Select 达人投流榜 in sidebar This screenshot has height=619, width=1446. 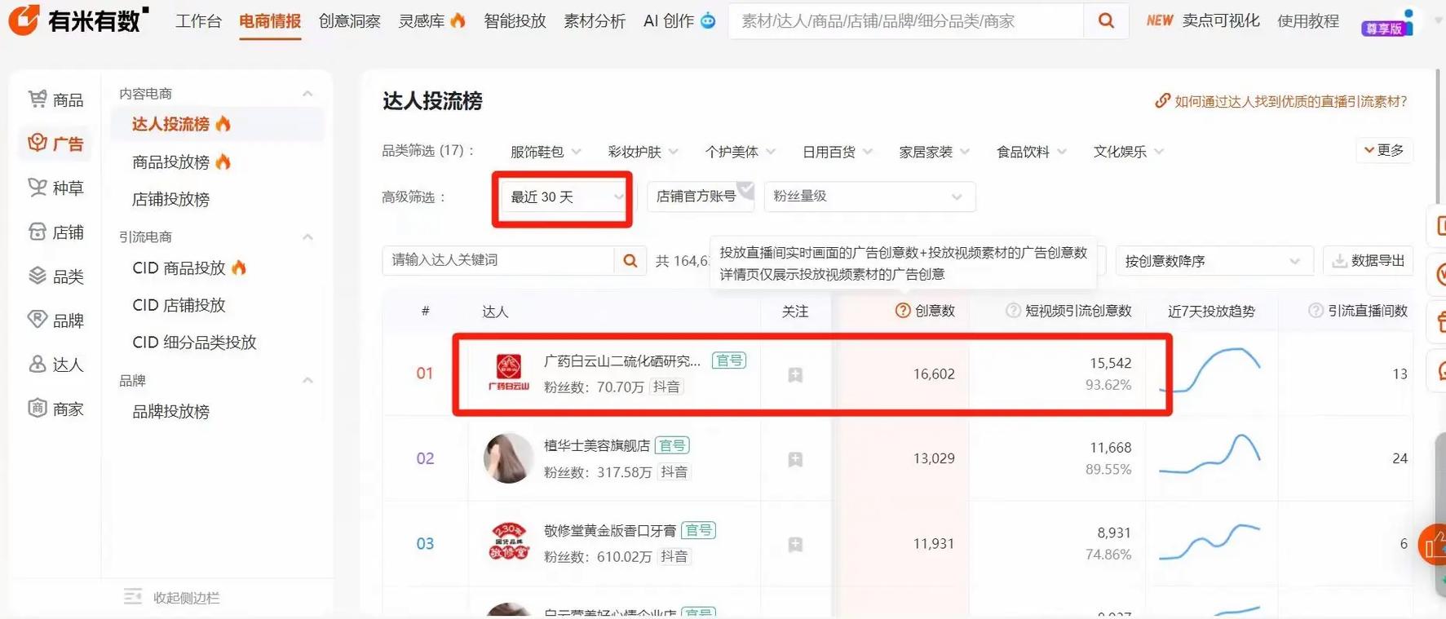217,124
